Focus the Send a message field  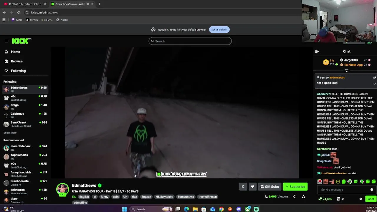tap(343, 190)
